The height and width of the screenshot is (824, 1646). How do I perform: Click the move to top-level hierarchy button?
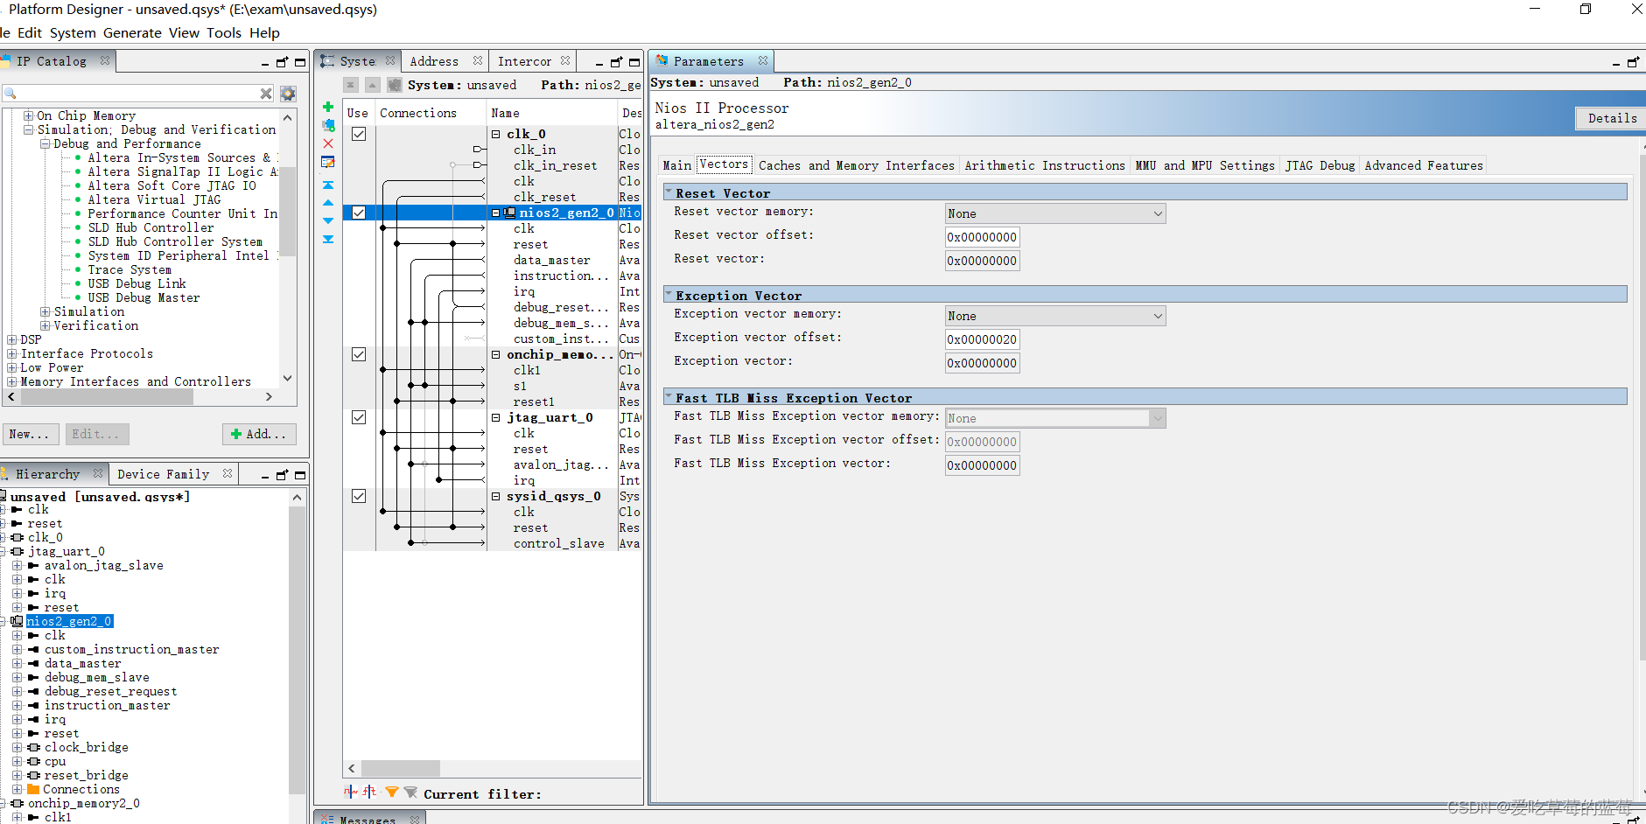pyautogui.click(x=350, y=85)
